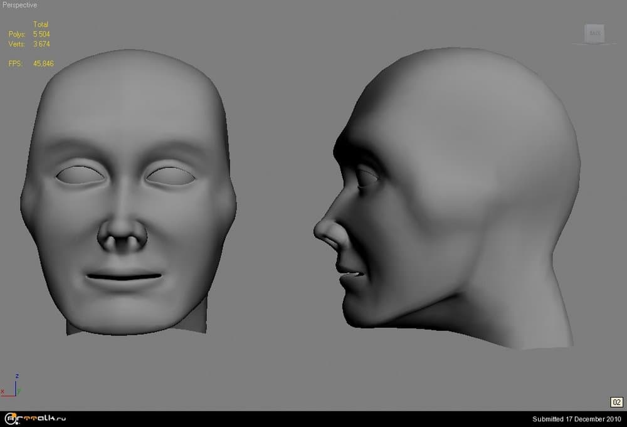This screenshot has width=627, height=427.
Task: Select the front-facing head's mouth
Action: click(123, 277)
